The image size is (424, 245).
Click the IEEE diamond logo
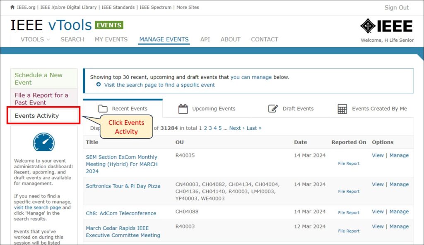[368, 26]
